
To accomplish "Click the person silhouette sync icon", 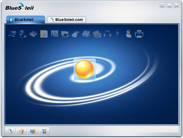I will click(x=128, y=34).
